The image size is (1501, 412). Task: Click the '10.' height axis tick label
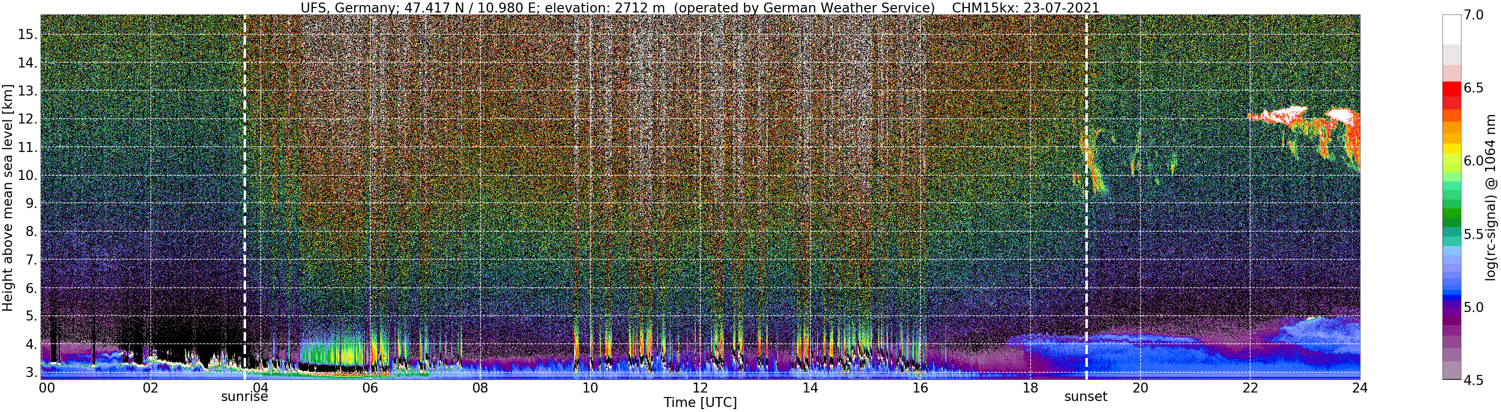[x=28, y=175]
